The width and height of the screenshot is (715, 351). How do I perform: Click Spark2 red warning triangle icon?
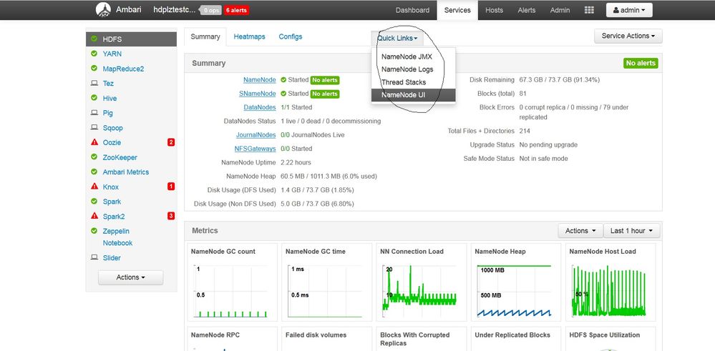tap(94, 216)
